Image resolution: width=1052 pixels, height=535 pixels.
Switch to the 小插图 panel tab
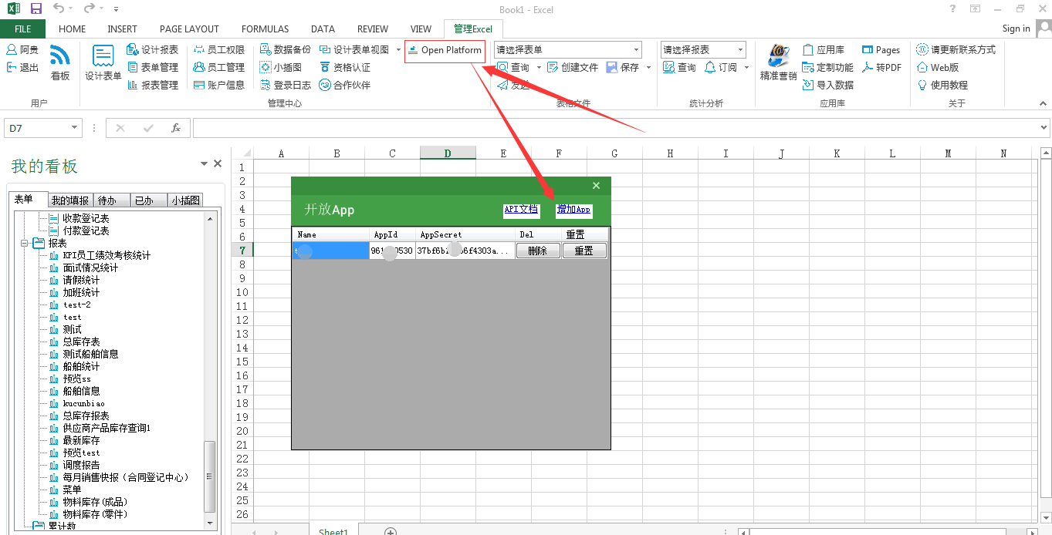pos(185,200)
